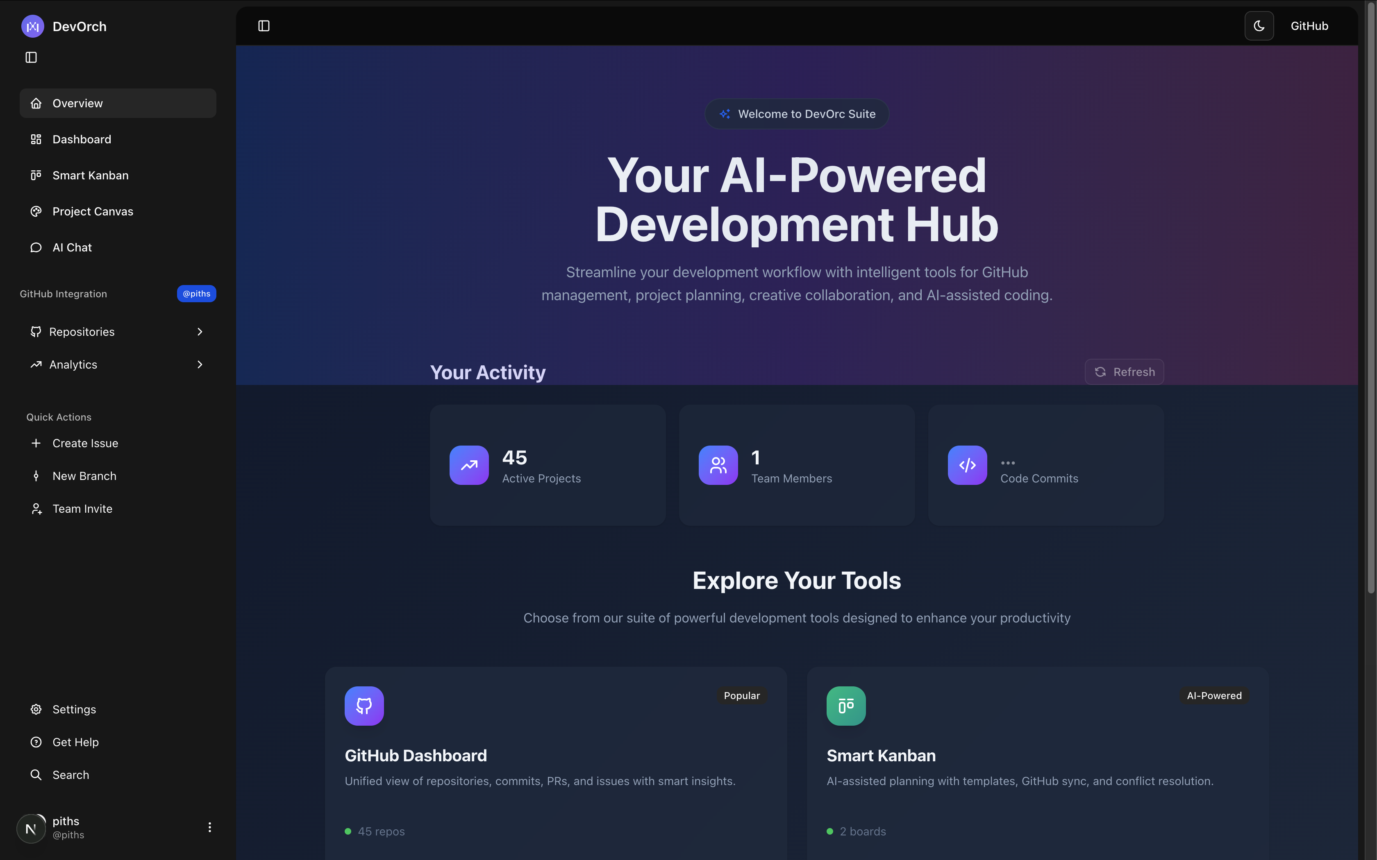1377x860 pixels.
Task: Click the DevOrch logo icon
Action: coord(32,26)
